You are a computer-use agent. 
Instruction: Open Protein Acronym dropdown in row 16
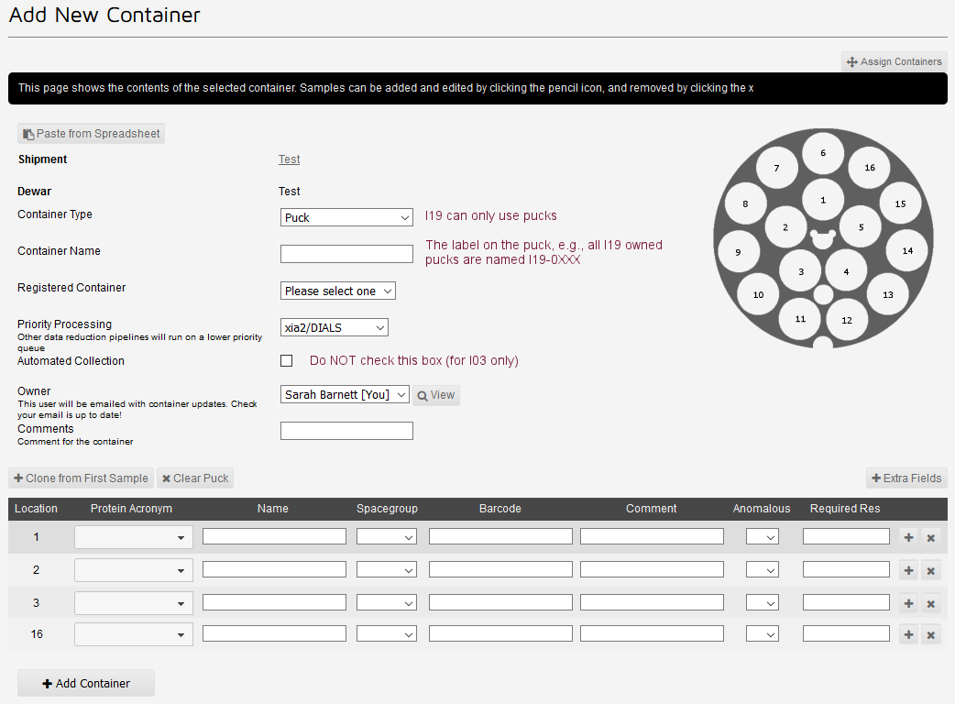(x=134, y=634)
